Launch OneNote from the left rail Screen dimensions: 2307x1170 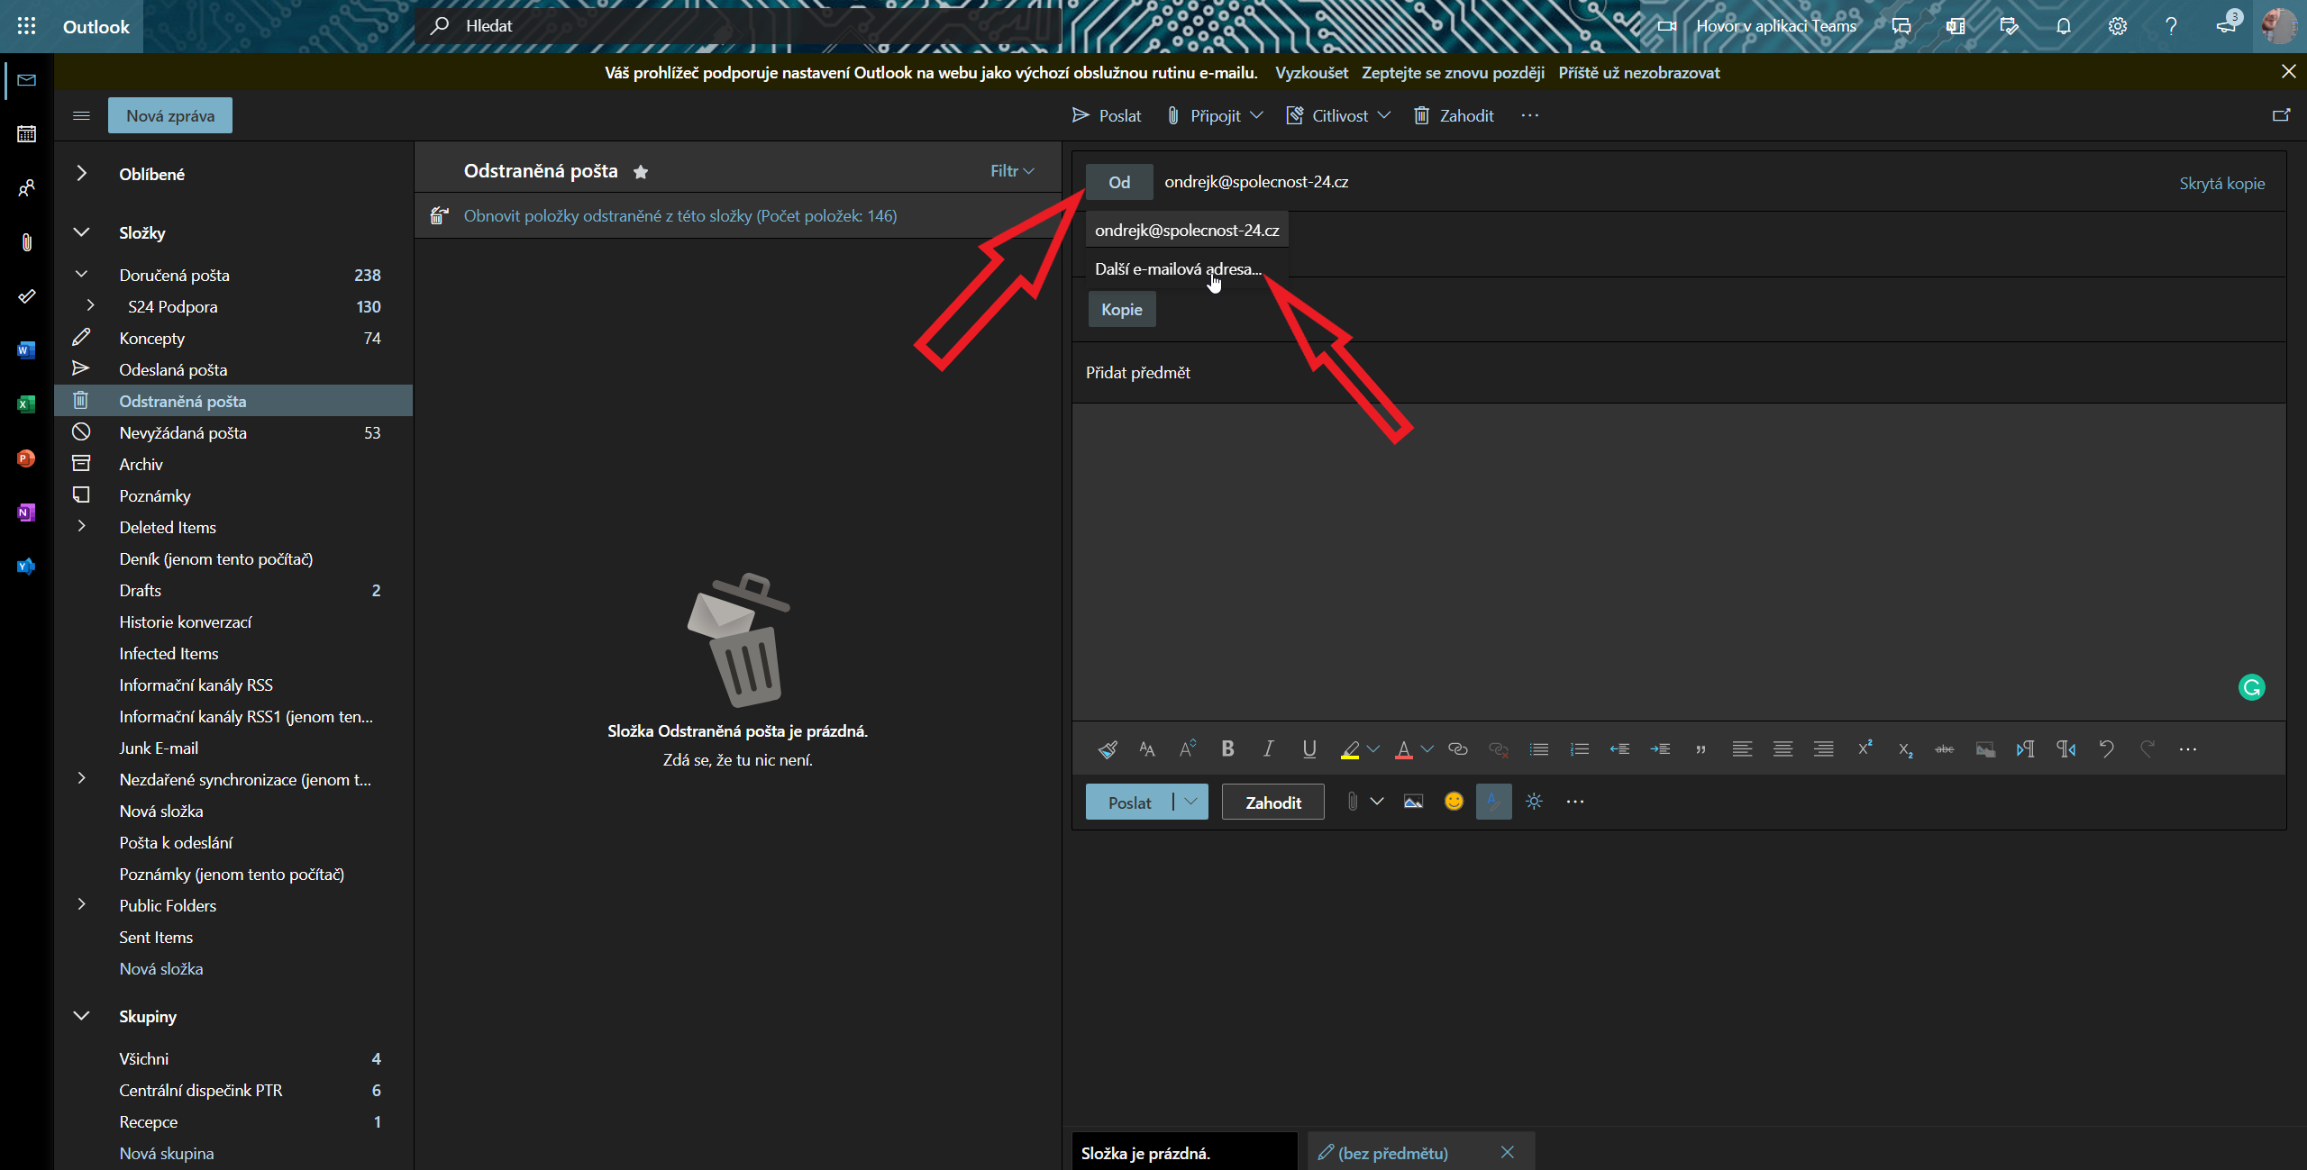tap(27, 512)
